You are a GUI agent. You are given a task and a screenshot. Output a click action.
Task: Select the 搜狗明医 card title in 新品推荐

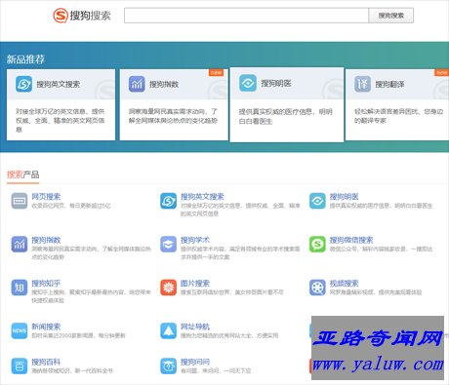(276, 84)
